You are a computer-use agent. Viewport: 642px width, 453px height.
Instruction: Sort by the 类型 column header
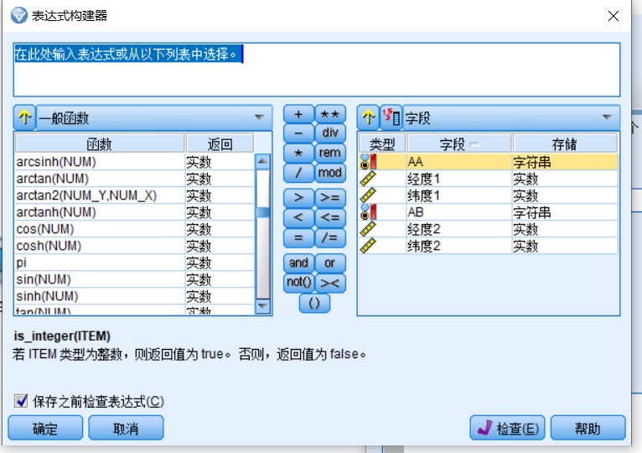click(x=382, y=143)
